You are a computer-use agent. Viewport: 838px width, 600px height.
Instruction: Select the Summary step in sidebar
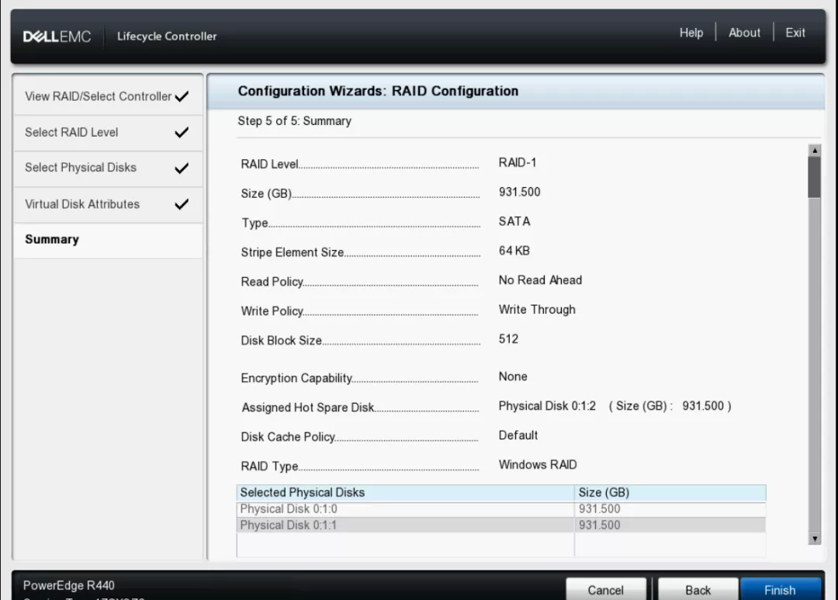tap(52, 239)
